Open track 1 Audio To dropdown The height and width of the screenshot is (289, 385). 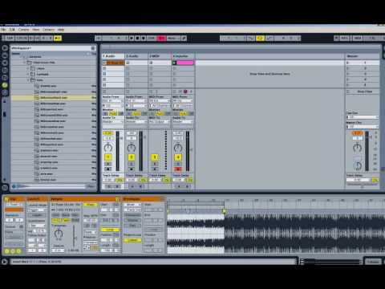click(x=113, y=122)
